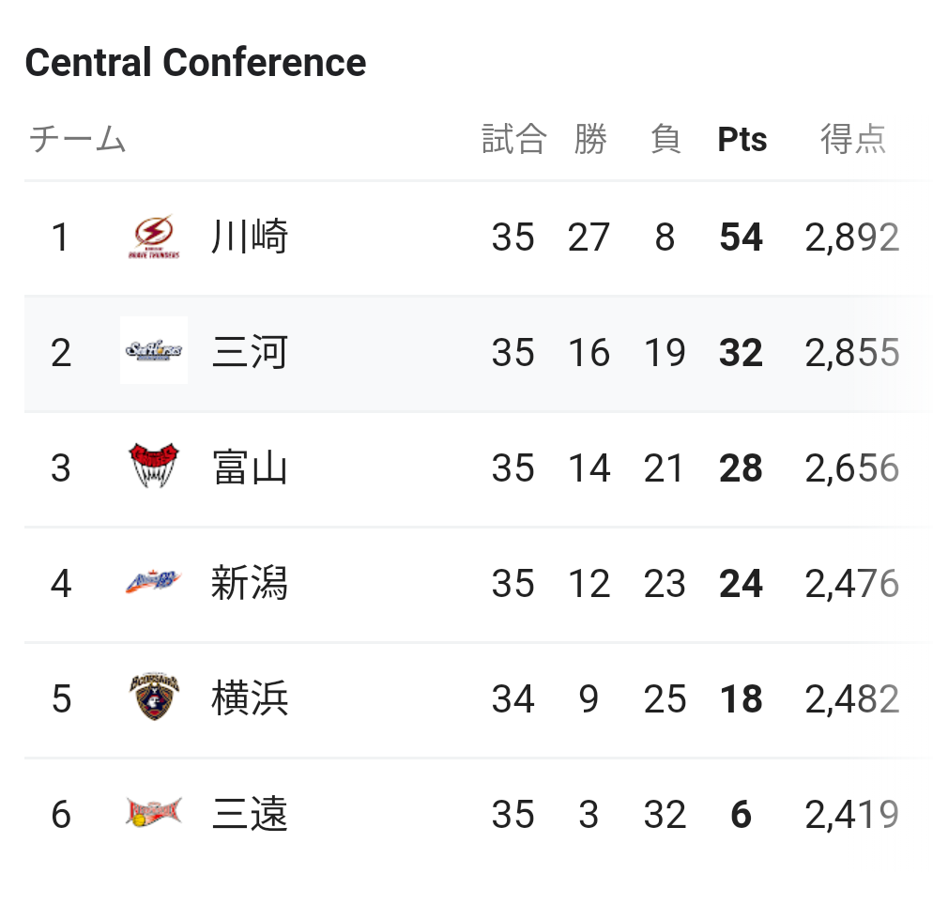
Task: Open the 三遠 team name
Action: [x=250, y=814]
